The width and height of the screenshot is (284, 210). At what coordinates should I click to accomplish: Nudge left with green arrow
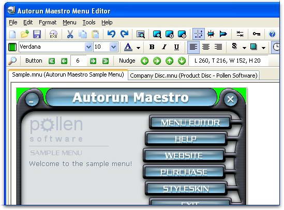(144, 61)
